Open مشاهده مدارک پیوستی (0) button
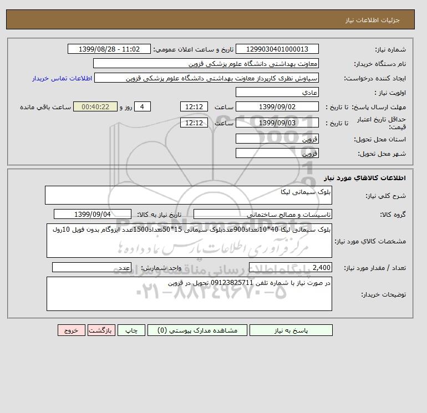The width and height of the screenshot is (427, 413). [197, 330]
